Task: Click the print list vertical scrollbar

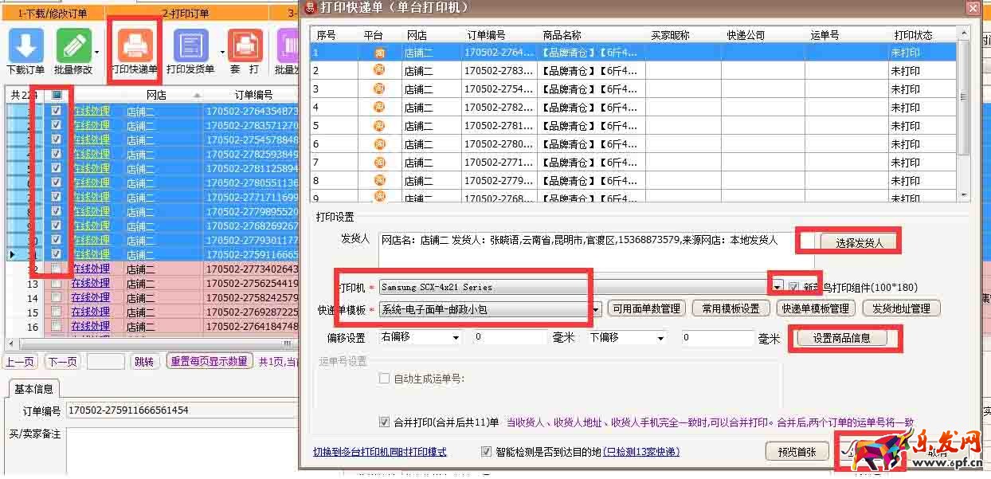Action: click(x=964, y=112)
